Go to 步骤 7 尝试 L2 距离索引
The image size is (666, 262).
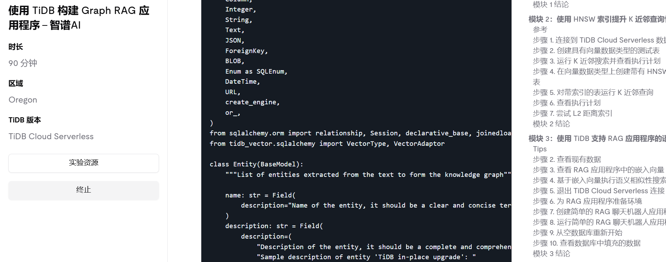coord(572,113)
